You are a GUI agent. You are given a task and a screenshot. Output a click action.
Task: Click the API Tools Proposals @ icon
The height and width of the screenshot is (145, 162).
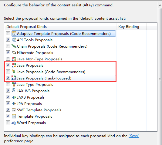pyautogui.click(x=14, y=40)
